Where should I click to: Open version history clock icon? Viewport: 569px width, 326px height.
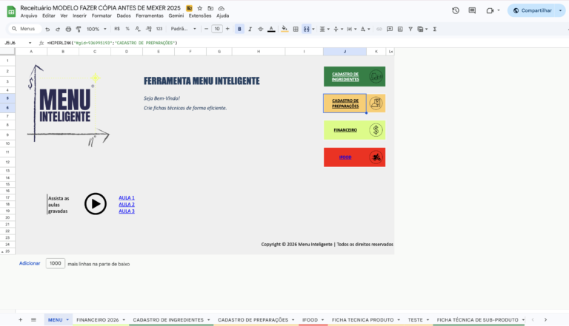coord(456,10)
